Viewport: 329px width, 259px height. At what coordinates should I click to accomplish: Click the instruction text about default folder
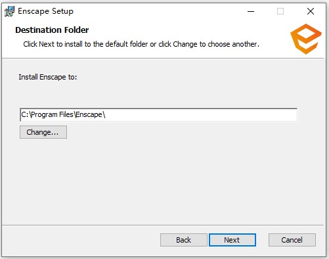tap(141, 44)
